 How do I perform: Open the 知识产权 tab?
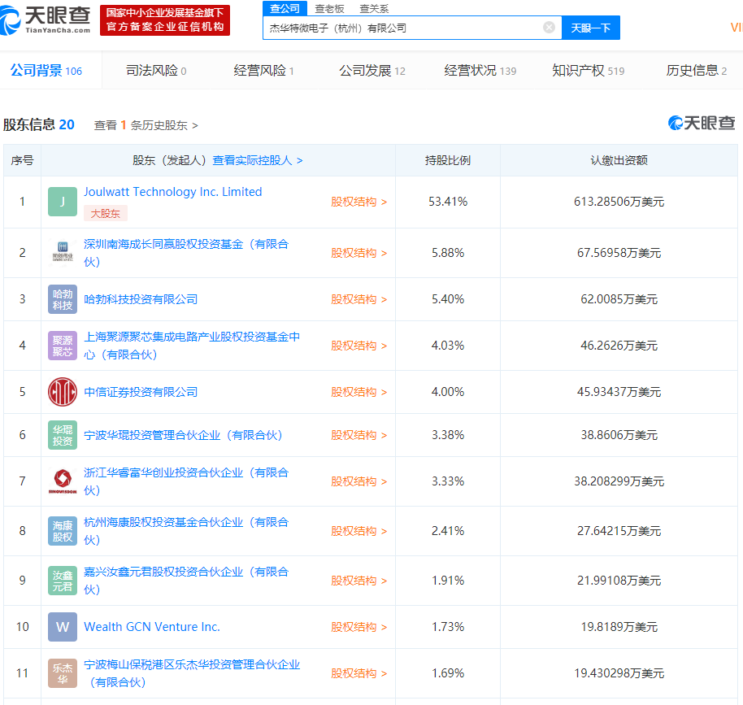click(588, 71)
